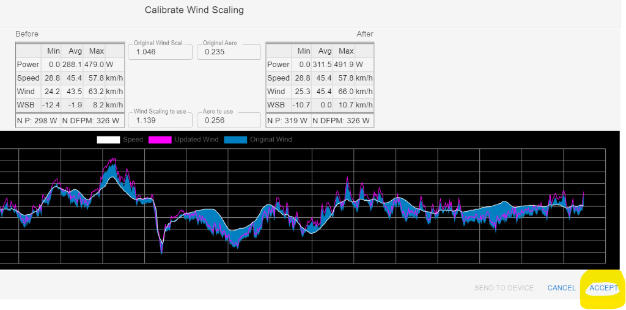This screenshot has width=626, height=310.
Task: Click into the Original Aero field
Action: click(x=229, y=52)
